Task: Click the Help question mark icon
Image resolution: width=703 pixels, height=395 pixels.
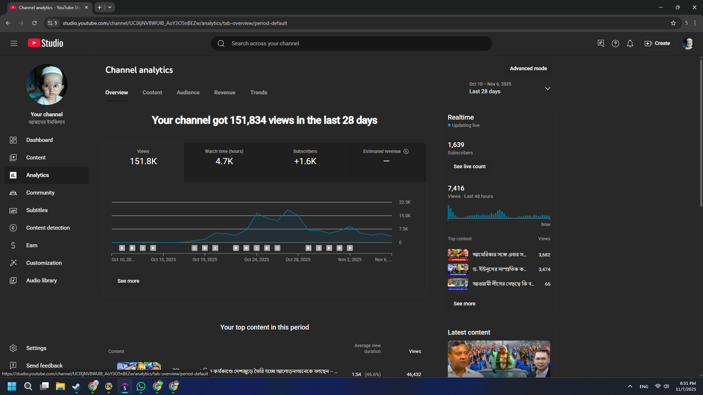Action: tap(615, 43)
